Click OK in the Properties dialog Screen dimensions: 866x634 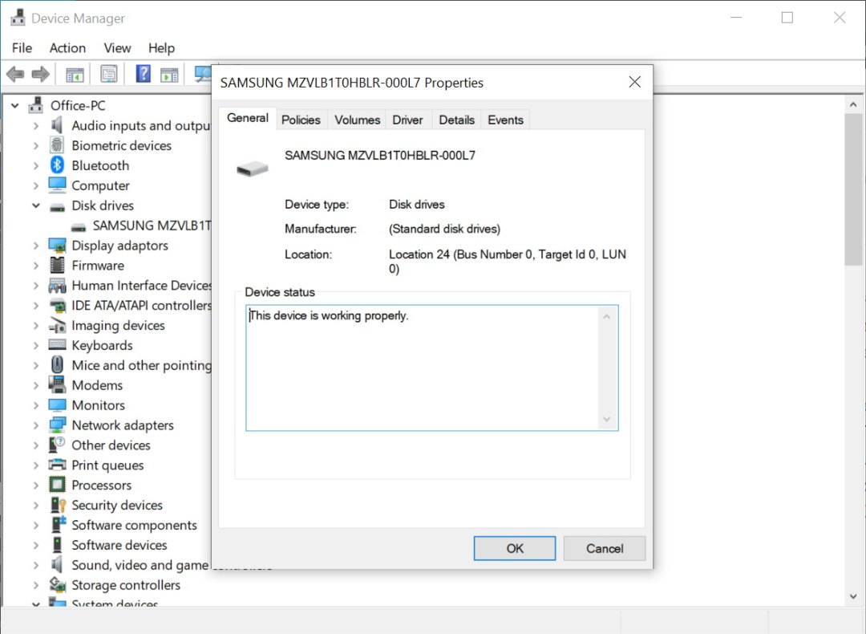pyautogui.click(x=515, y=548)
